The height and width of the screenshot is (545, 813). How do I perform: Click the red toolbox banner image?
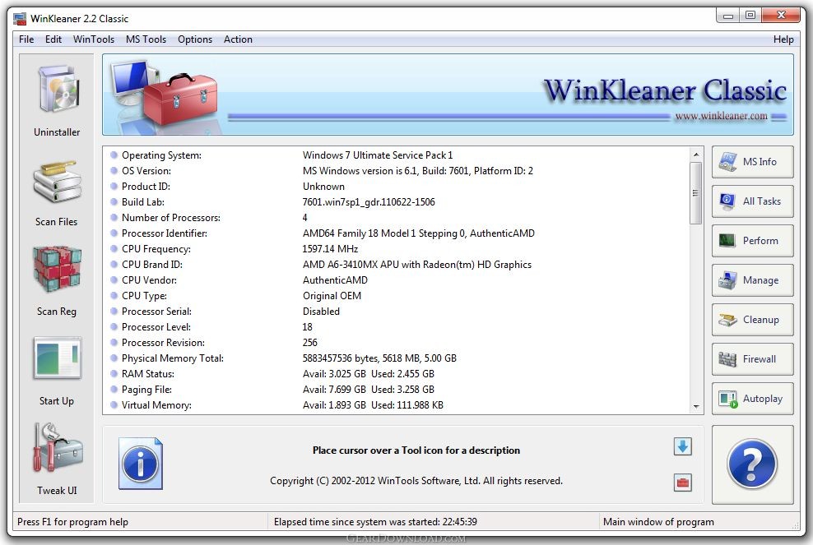coord(179,99)
